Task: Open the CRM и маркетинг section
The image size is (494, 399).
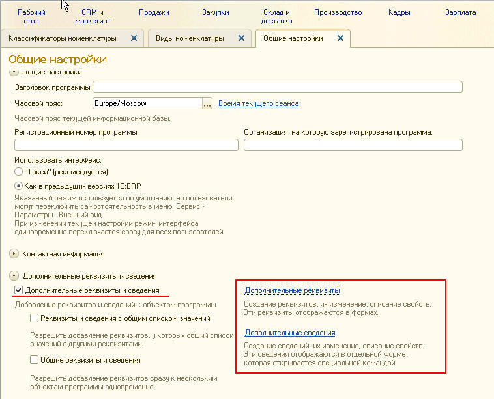Action: (x=93, y=16)
